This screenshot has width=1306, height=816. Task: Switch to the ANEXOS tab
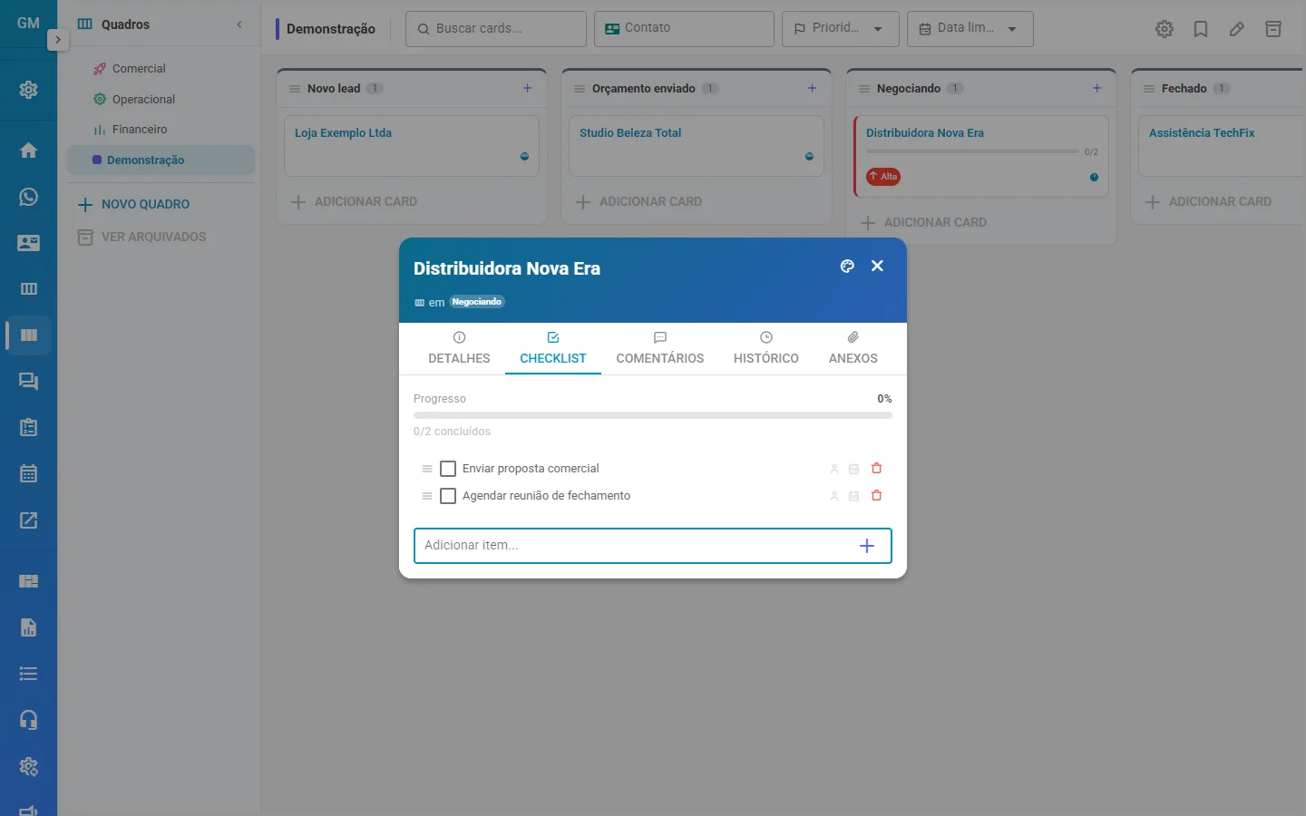pyautogui.click(x=853, y=348)
